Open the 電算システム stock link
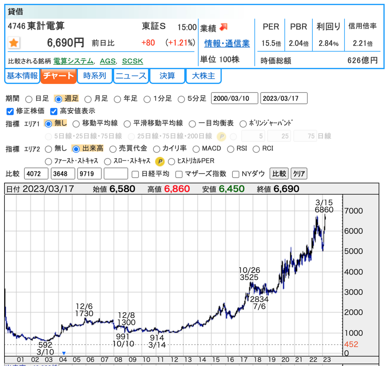The width and height of the screenshot is (387, 366). click(x=73, y=61)
